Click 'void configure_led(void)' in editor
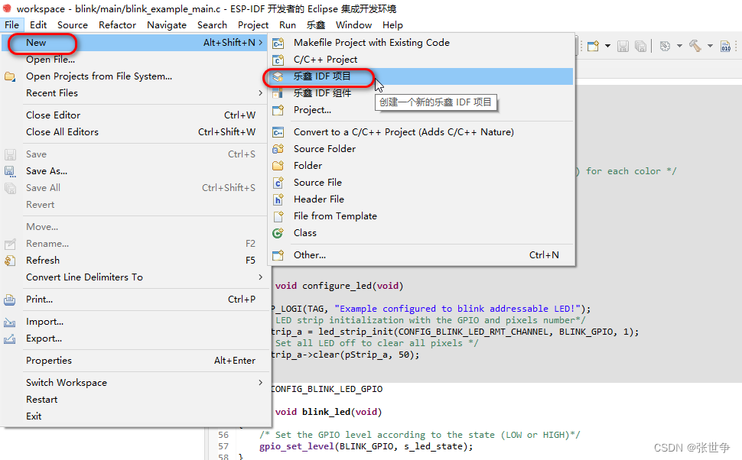Screen dimensions: 742x460 point(340,286)
